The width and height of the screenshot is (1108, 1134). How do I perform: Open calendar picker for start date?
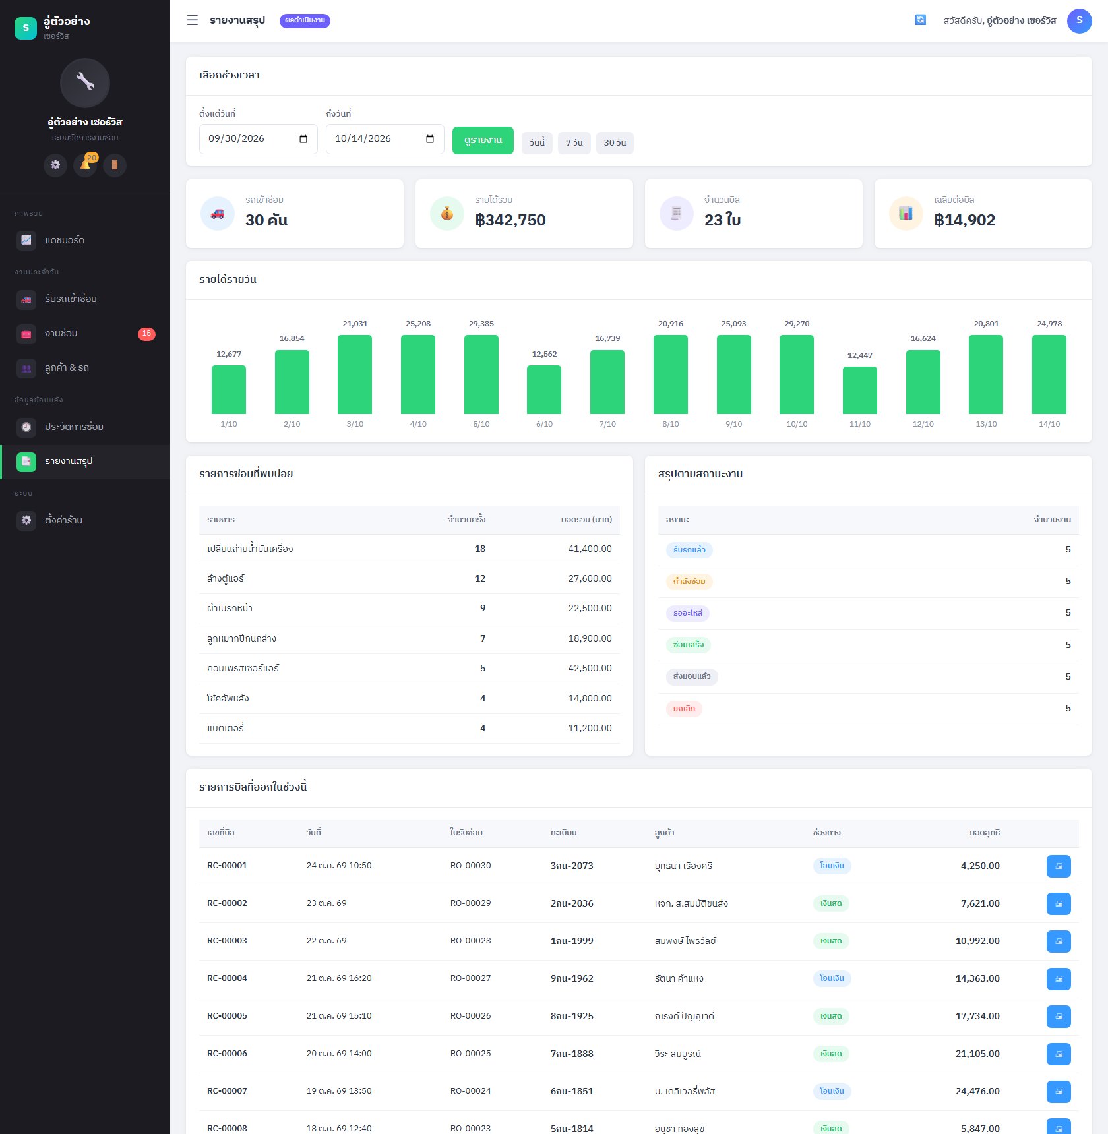303,139
